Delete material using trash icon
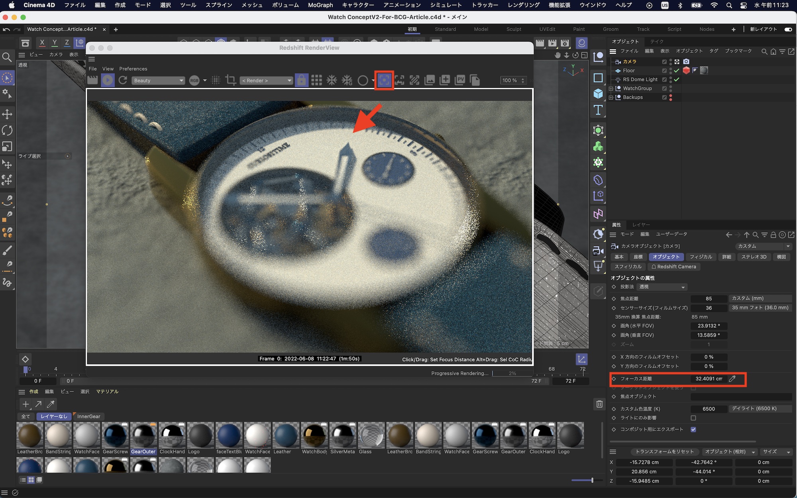797x498 pixels. pos(599,404)
